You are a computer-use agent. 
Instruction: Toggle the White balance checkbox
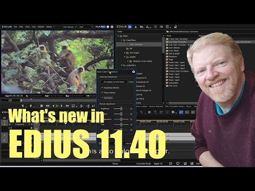point(102,92)
